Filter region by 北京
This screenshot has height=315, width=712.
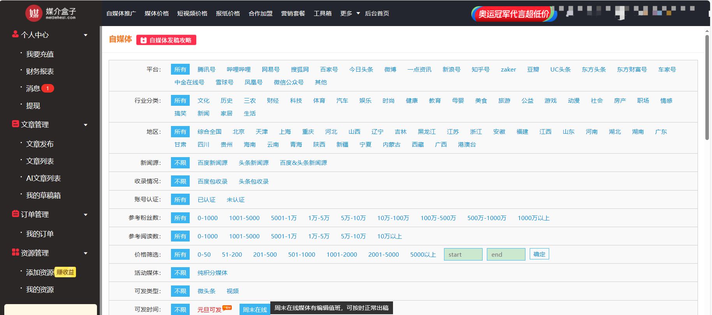click(238, 131)
